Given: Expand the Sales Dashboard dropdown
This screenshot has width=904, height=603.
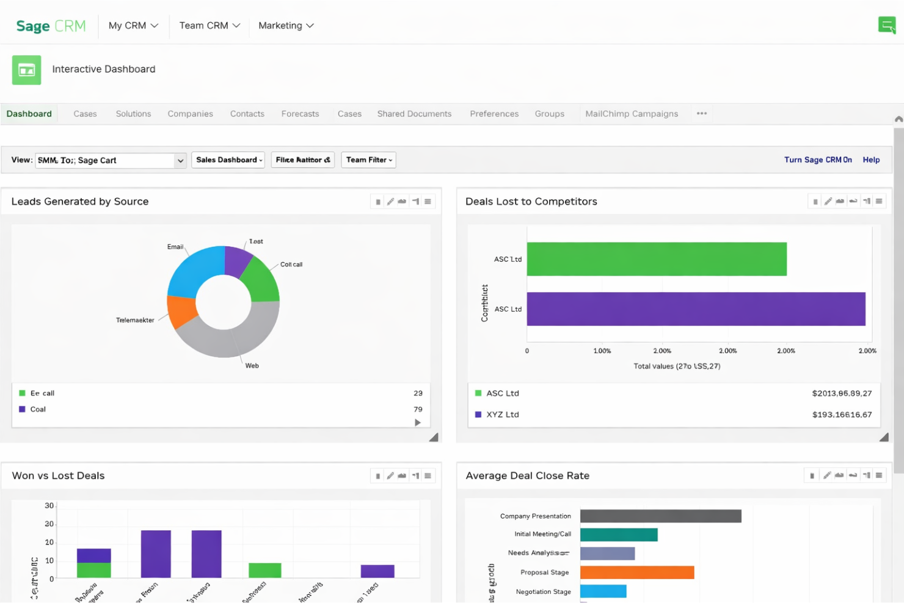Looking at the screenshot, I should coord(228,159).
